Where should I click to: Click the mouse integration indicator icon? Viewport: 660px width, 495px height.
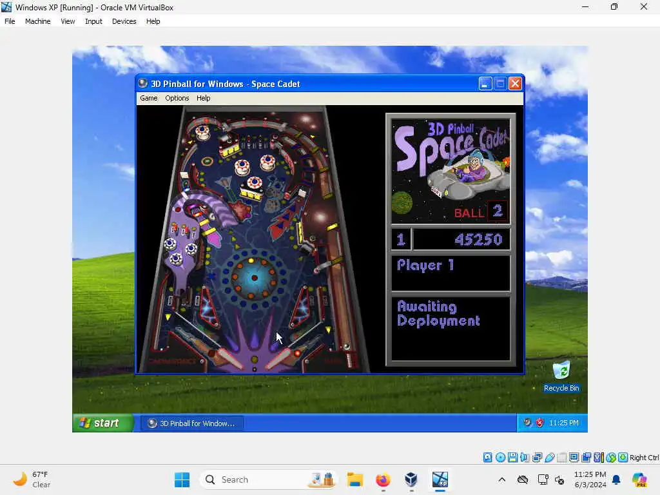(611, 458)
